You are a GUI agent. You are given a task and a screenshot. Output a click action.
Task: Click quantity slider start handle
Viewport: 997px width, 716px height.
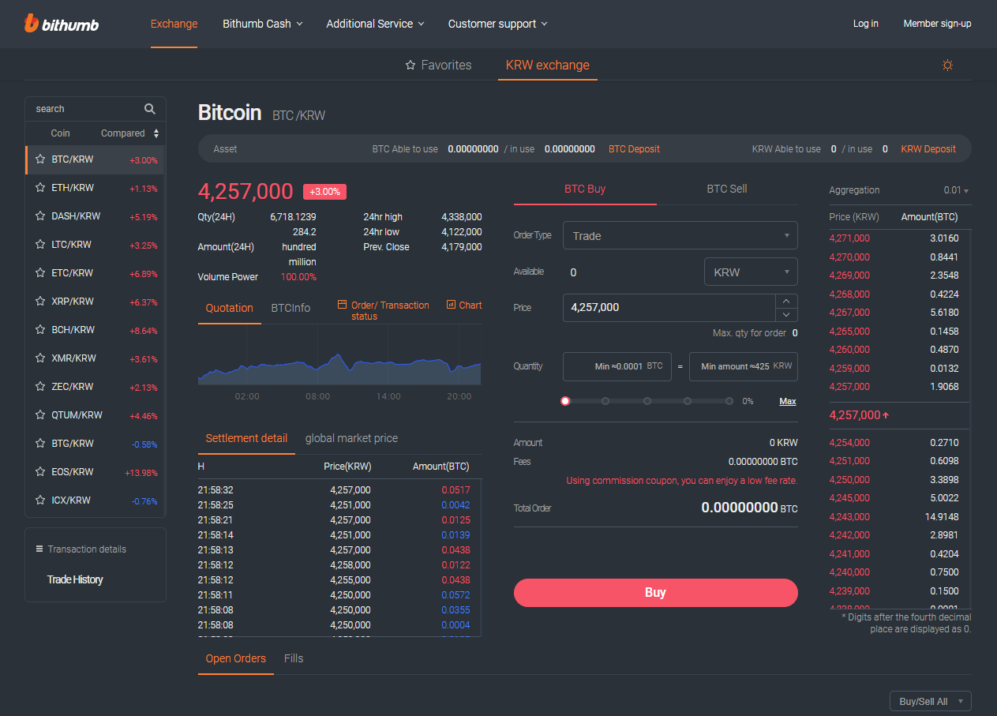pyautogui.click(x=565, y=401)
